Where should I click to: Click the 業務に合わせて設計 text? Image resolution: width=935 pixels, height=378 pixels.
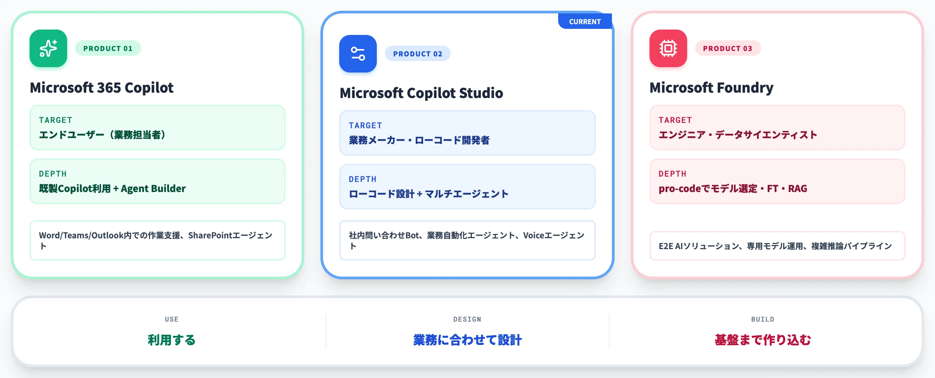[x=467, y=340]
